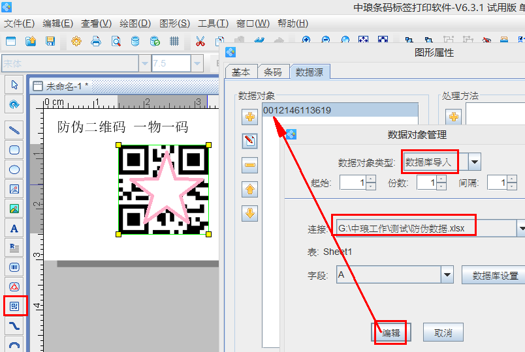Open Print Preview magnifier icon
This screenshot has height=352, width=525.
click(116, 42)
